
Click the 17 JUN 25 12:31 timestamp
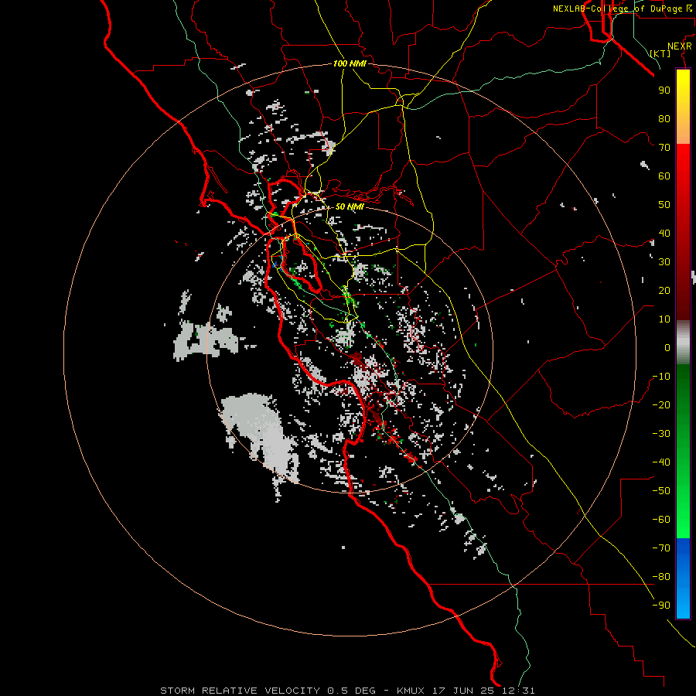(483, 691)
